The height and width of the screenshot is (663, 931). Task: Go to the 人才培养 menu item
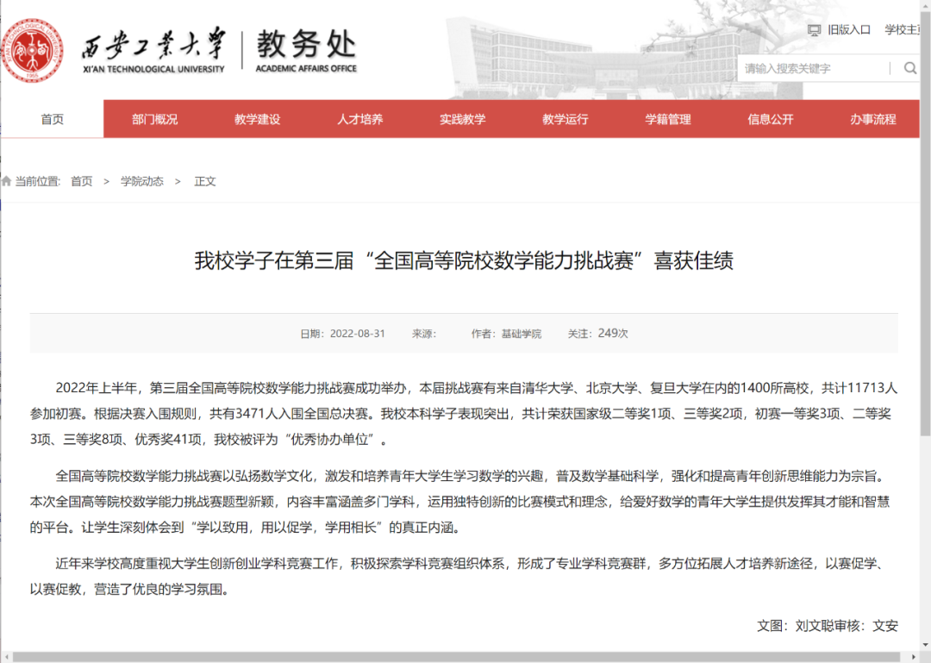(360, 120)
